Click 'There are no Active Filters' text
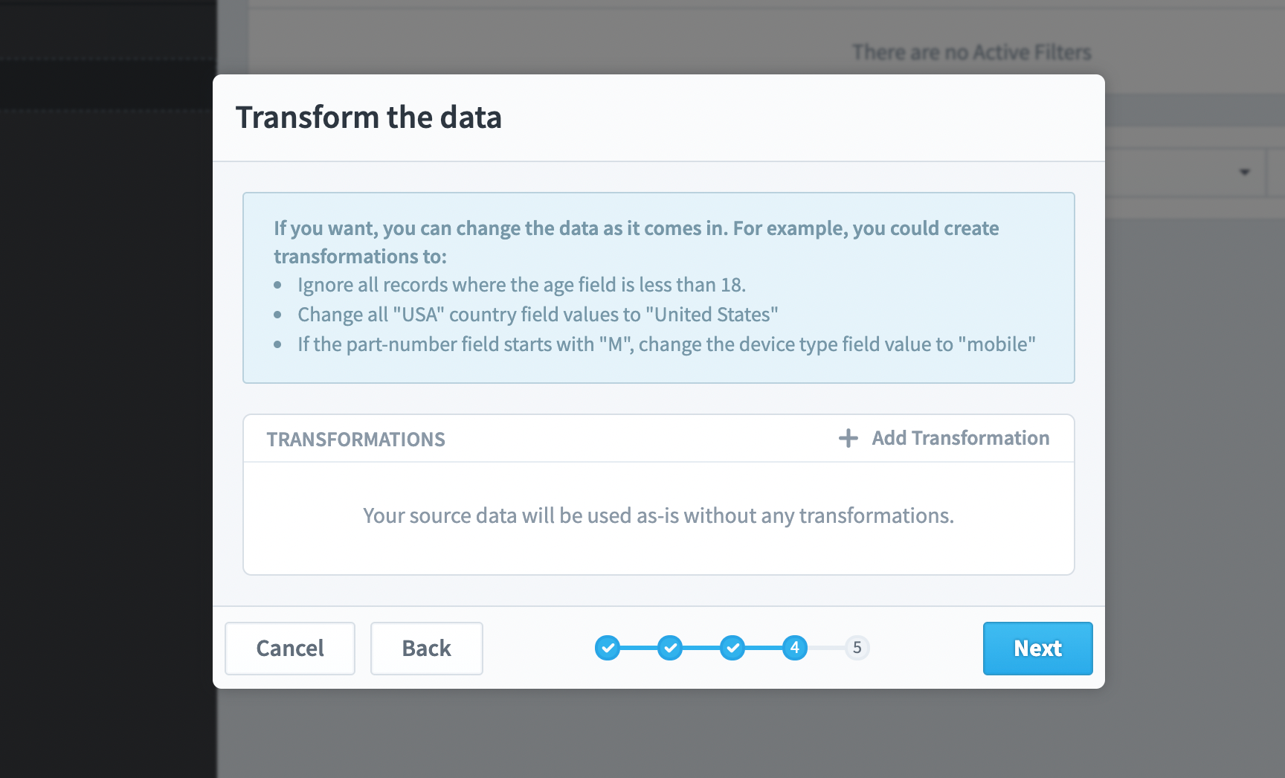This screenshot has height=778, width=1285. pyautogui.click(x=972, y=52)
